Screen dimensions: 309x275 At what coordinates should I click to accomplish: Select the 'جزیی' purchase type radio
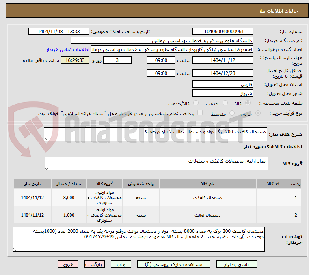258,113
